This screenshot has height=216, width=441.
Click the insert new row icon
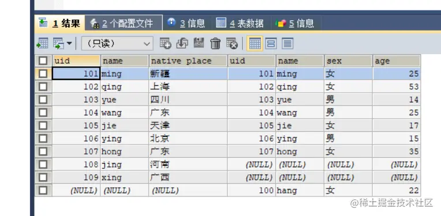coord(165,43)
